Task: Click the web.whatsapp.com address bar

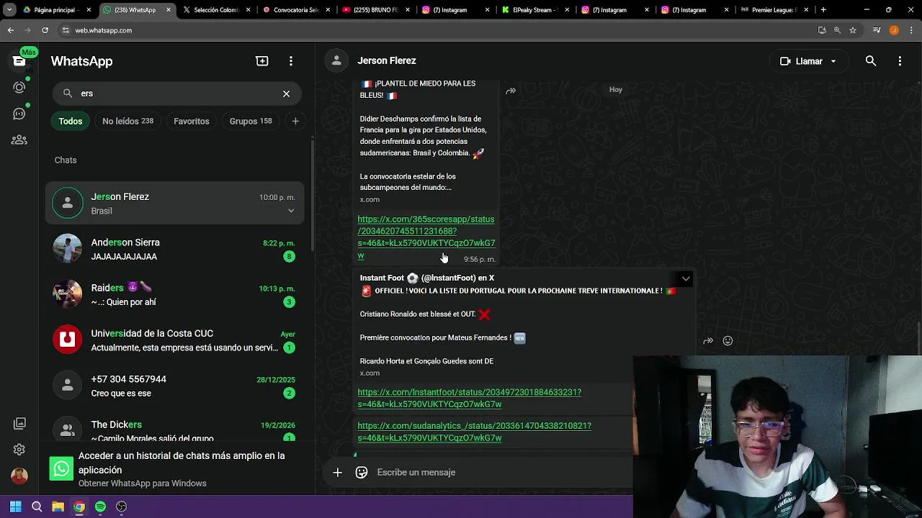Action: (432, 30)
